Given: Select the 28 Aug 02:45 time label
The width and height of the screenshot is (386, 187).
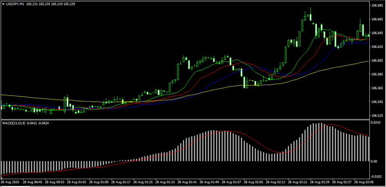Looking at the screenshot, I should click(362, 182).
